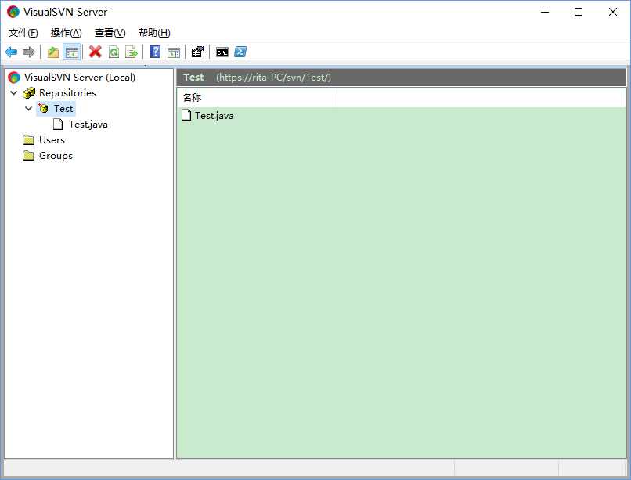The height and width of the screenshot is (480, 631).
Task: Click the Test repository database icon
Action: 43,108
